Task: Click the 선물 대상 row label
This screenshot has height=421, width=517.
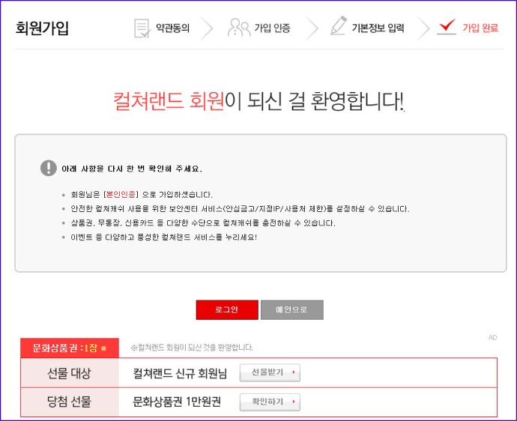Action: (69, 373)
